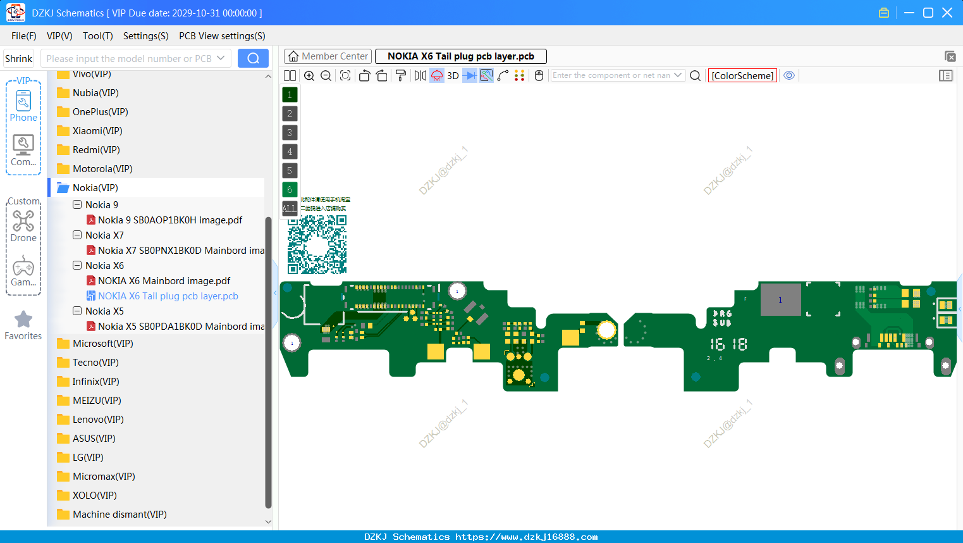
Task: Click the QR code image
Action: 317,244
